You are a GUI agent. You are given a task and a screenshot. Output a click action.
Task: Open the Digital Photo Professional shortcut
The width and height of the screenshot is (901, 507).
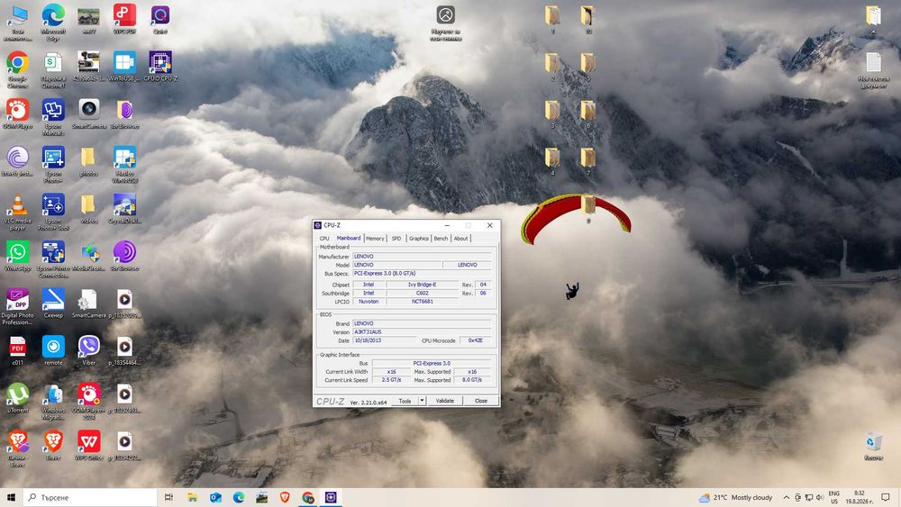pyautogui.click(x=17, y=306)
